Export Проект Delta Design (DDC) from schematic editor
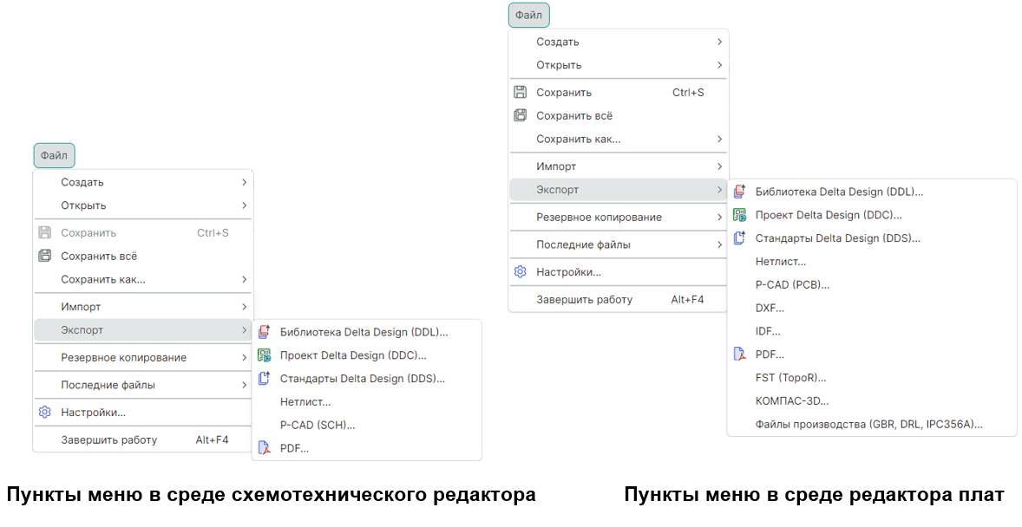The image size is (1022, 527). (x=367, y=355)
